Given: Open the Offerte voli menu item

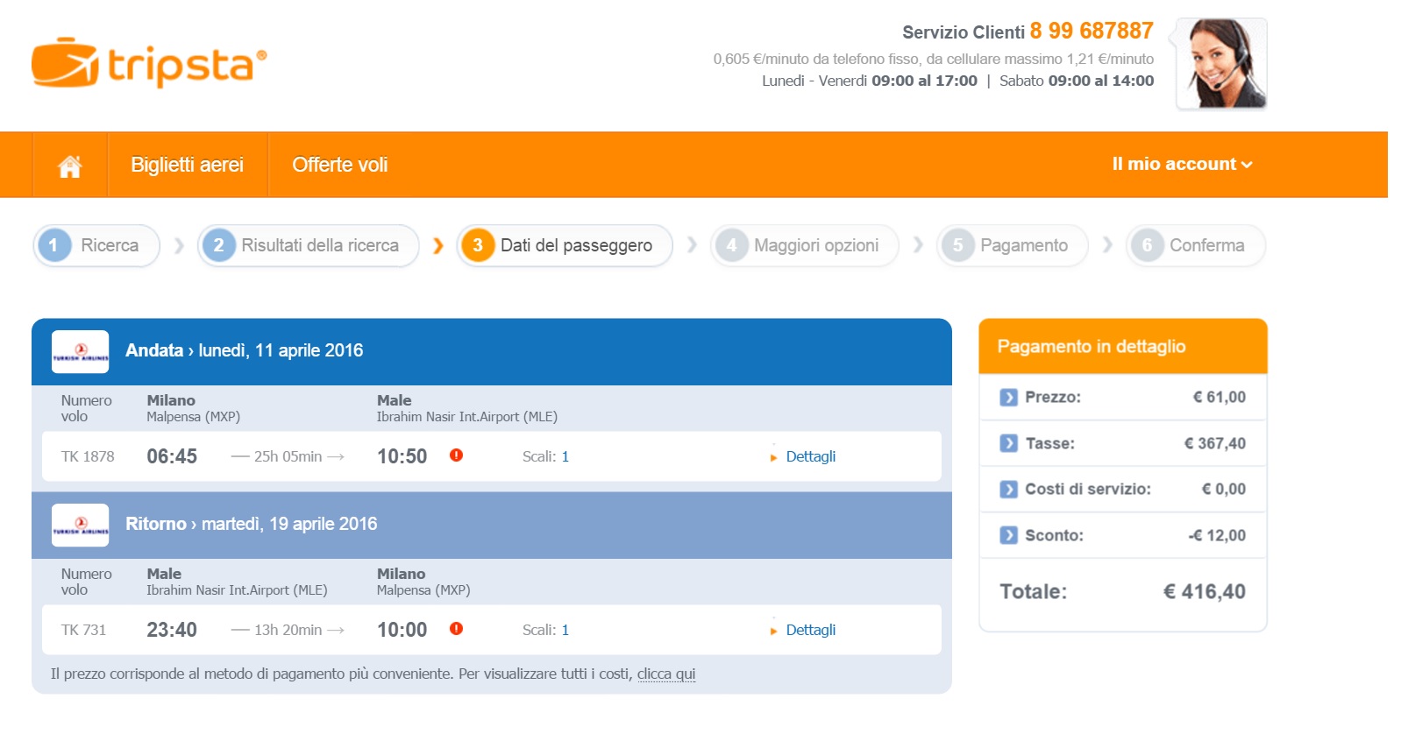Looking at the screenshot, I should (340, 165).
